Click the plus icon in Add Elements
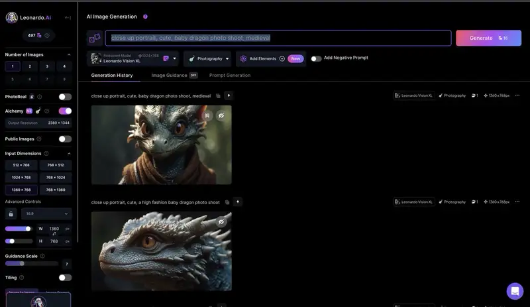Image resolution: width=530 pixels, height=307 pixels. point(282,58)
